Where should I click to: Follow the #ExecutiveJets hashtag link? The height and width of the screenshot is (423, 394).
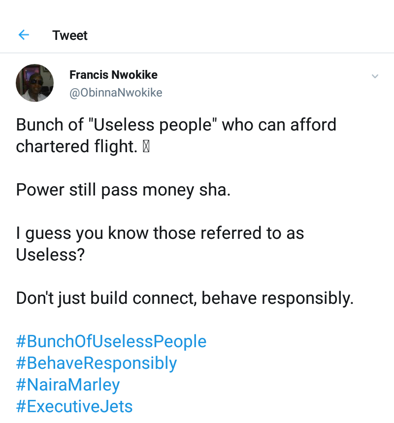point(74,407)
